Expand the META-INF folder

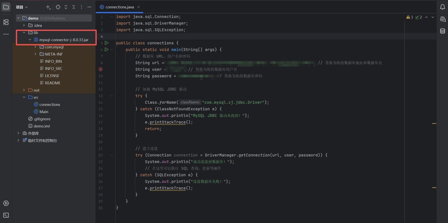point(35,54)
